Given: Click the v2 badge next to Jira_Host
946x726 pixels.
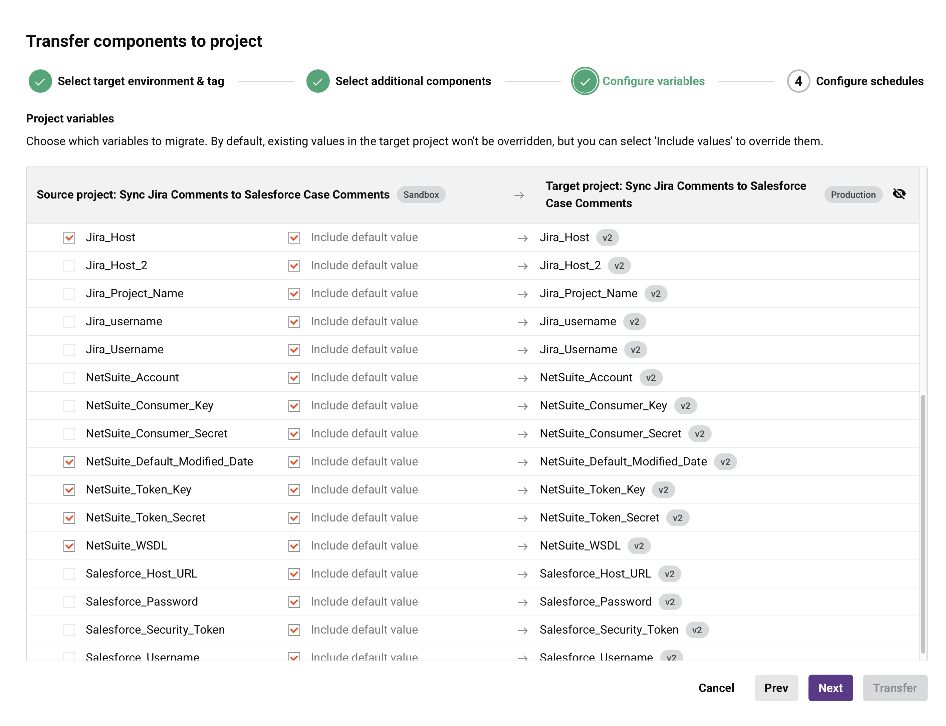Looking at the screenshot, I should coord(607,238).
